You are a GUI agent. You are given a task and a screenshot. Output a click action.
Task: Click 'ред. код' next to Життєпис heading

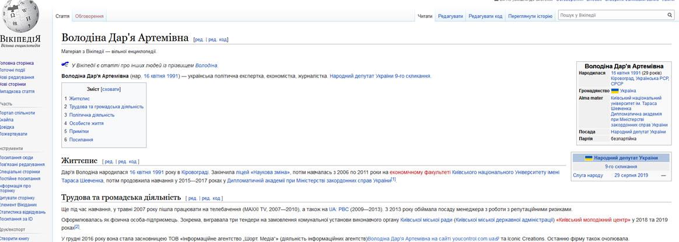pos(127,162)
